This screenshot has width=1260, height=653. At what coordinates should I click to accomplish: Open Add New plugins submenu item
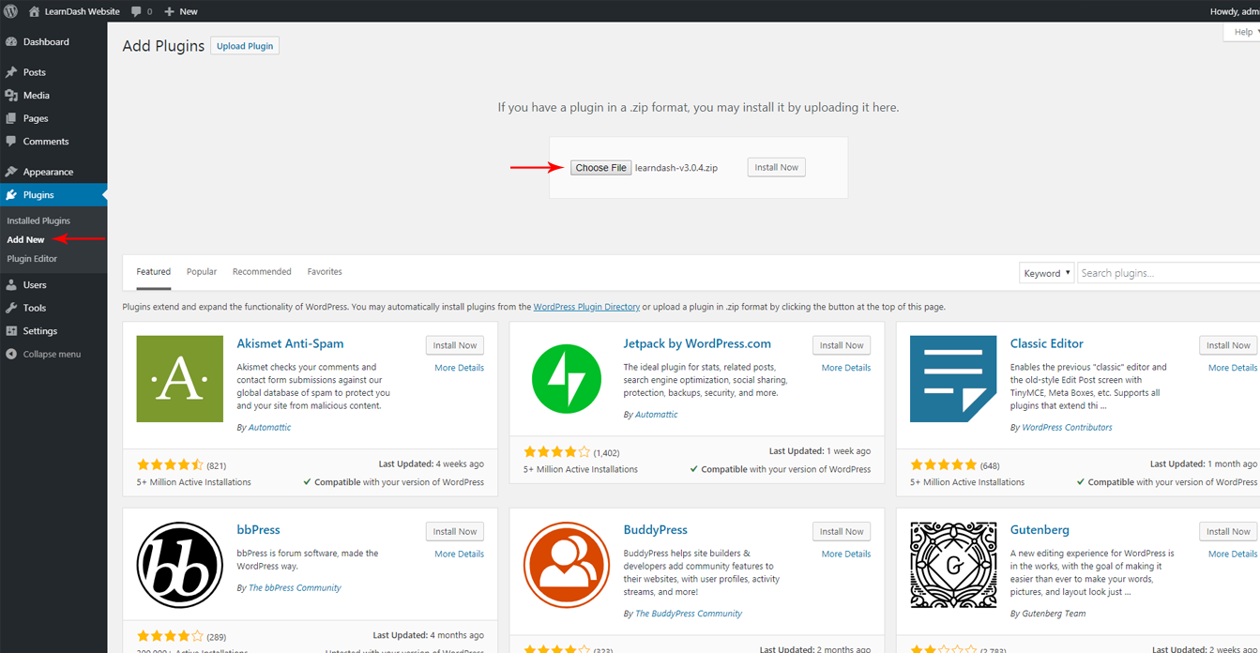tap(25, 240)
